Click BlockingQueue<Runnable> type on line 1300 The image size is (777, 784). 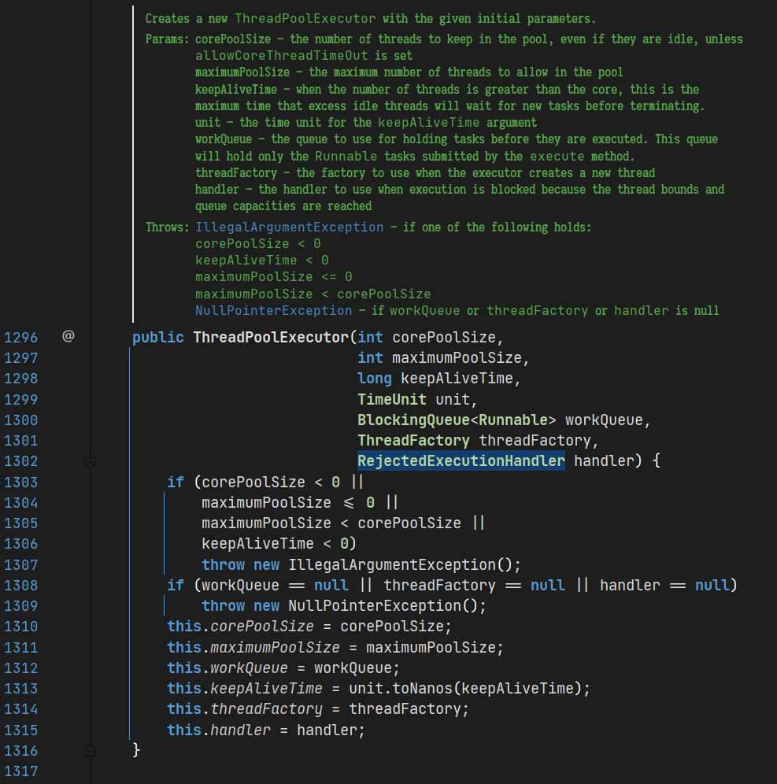457,420
